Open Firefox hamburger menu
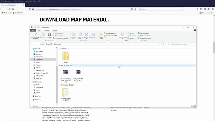This screenshot has height=121, width=215. 213,9
